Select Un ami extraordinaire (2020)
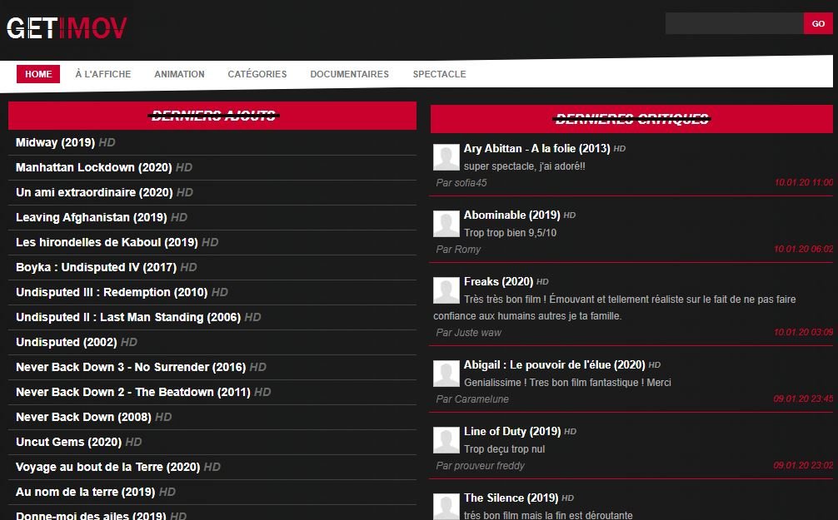The height and width of the screenshot is (520, 838). click(x=94, y=193)
